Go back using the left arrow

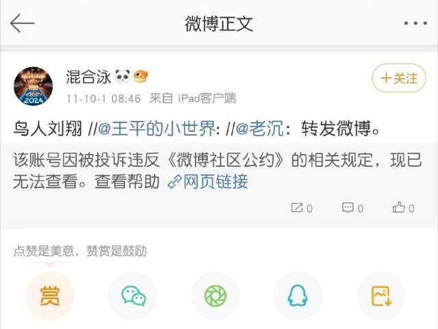22,23
